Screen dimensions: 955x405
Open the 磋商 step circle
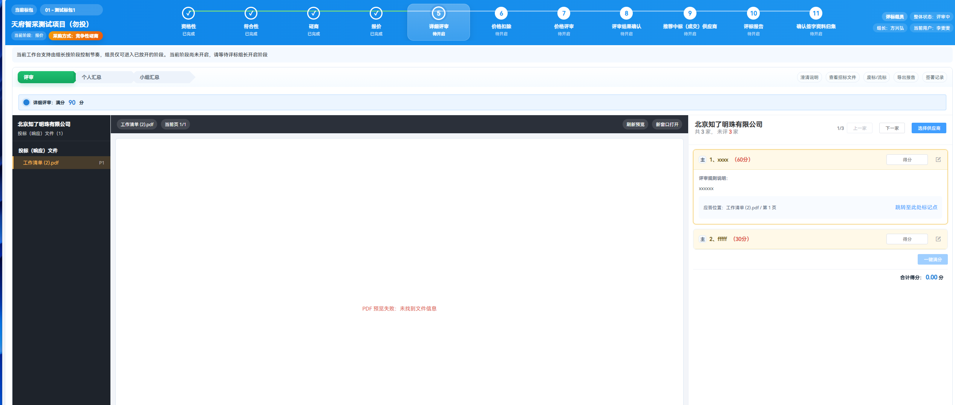(314, 14)
